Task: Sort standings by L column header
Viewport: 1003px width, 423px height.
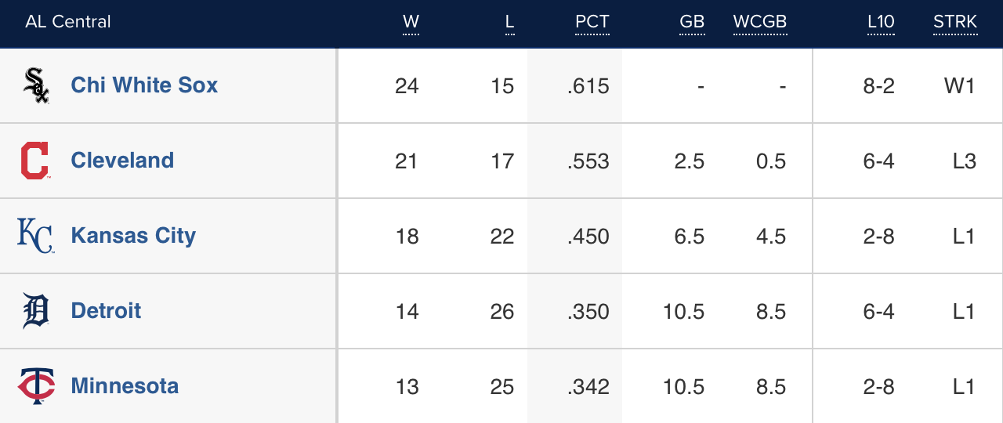Action: tap(509, 22)
